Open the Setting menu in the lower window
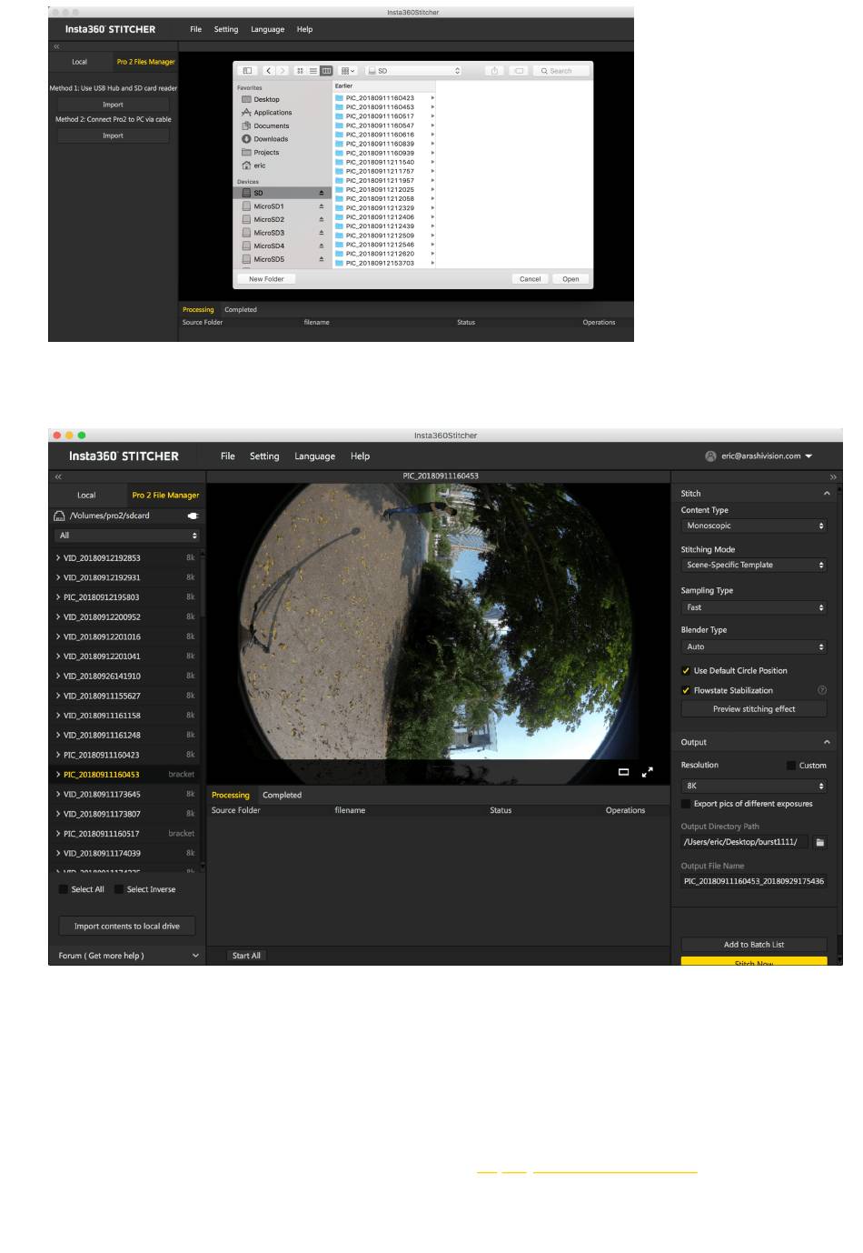The width and height of the screenshot is (863, 1253). coord(264,456)
